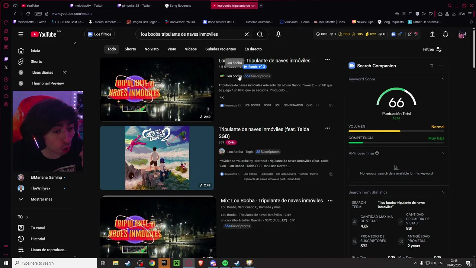Open Search Companion settings sliders icon
476x268 pixels.
pos(432,66)
